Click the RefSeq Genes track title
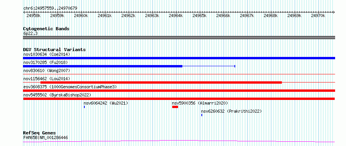 pyautogui.click(x=39, y=133)
